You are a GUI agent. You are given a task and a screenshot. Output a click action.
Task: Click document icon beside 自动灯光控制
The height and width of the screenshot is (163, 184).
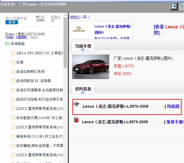pyautogui.click(x=13, y=99)
